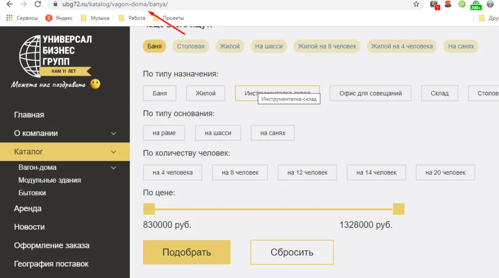Toggle the на санях base filter
The height and width of the screenshot is (278, 499).
(273, 132)
